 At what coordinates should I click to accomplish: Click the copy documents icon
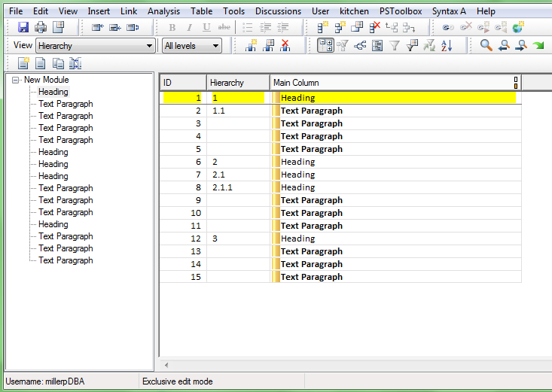click(x=58, y=63)
